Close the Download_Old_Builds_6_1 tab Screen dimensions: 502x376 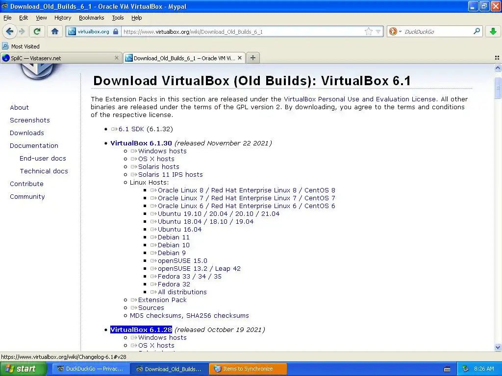pos(240,58)
